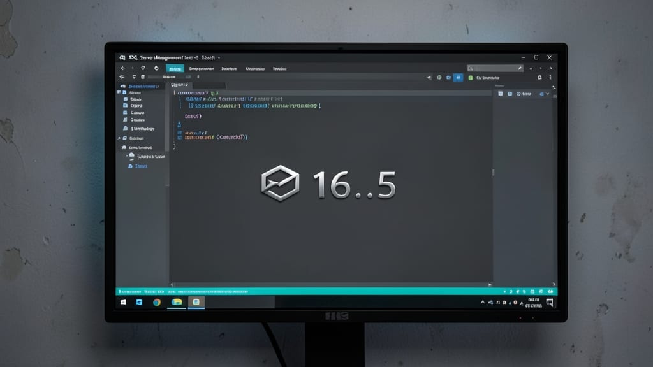The width and height of the screenshot is (653, 367).
Task: Click the blue header entry atop the sidebar tree
Action: (x=143, y=86)
